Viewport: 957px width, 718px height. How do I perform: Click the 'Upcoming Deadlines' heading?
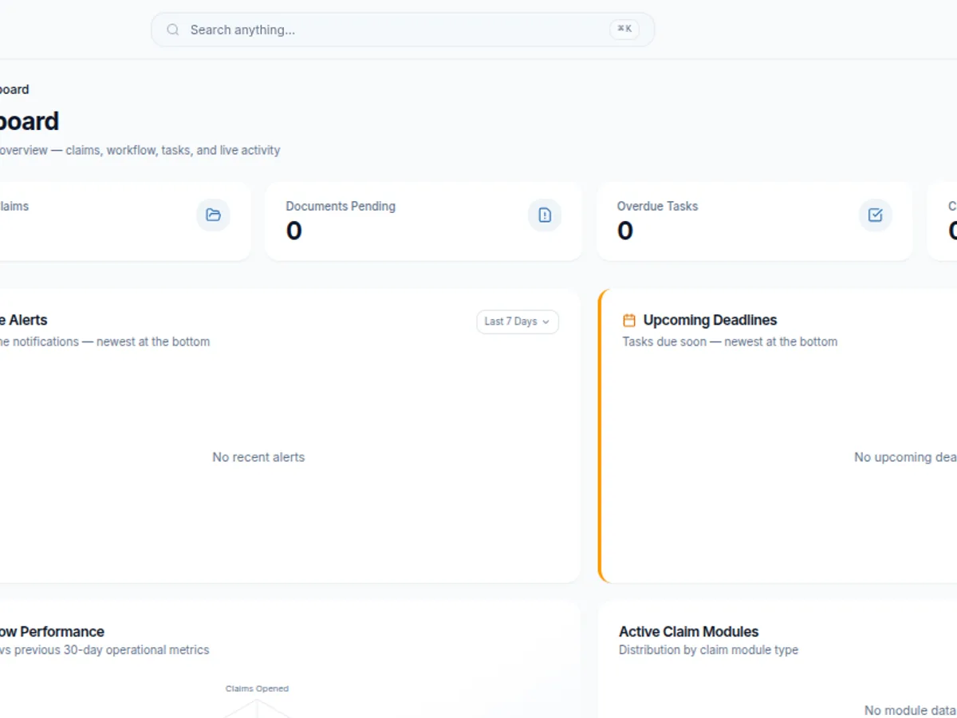[710, 320]
